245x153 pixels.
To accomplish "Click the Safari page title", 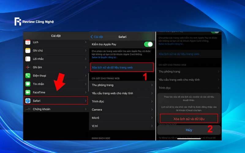I will point(122,37).
